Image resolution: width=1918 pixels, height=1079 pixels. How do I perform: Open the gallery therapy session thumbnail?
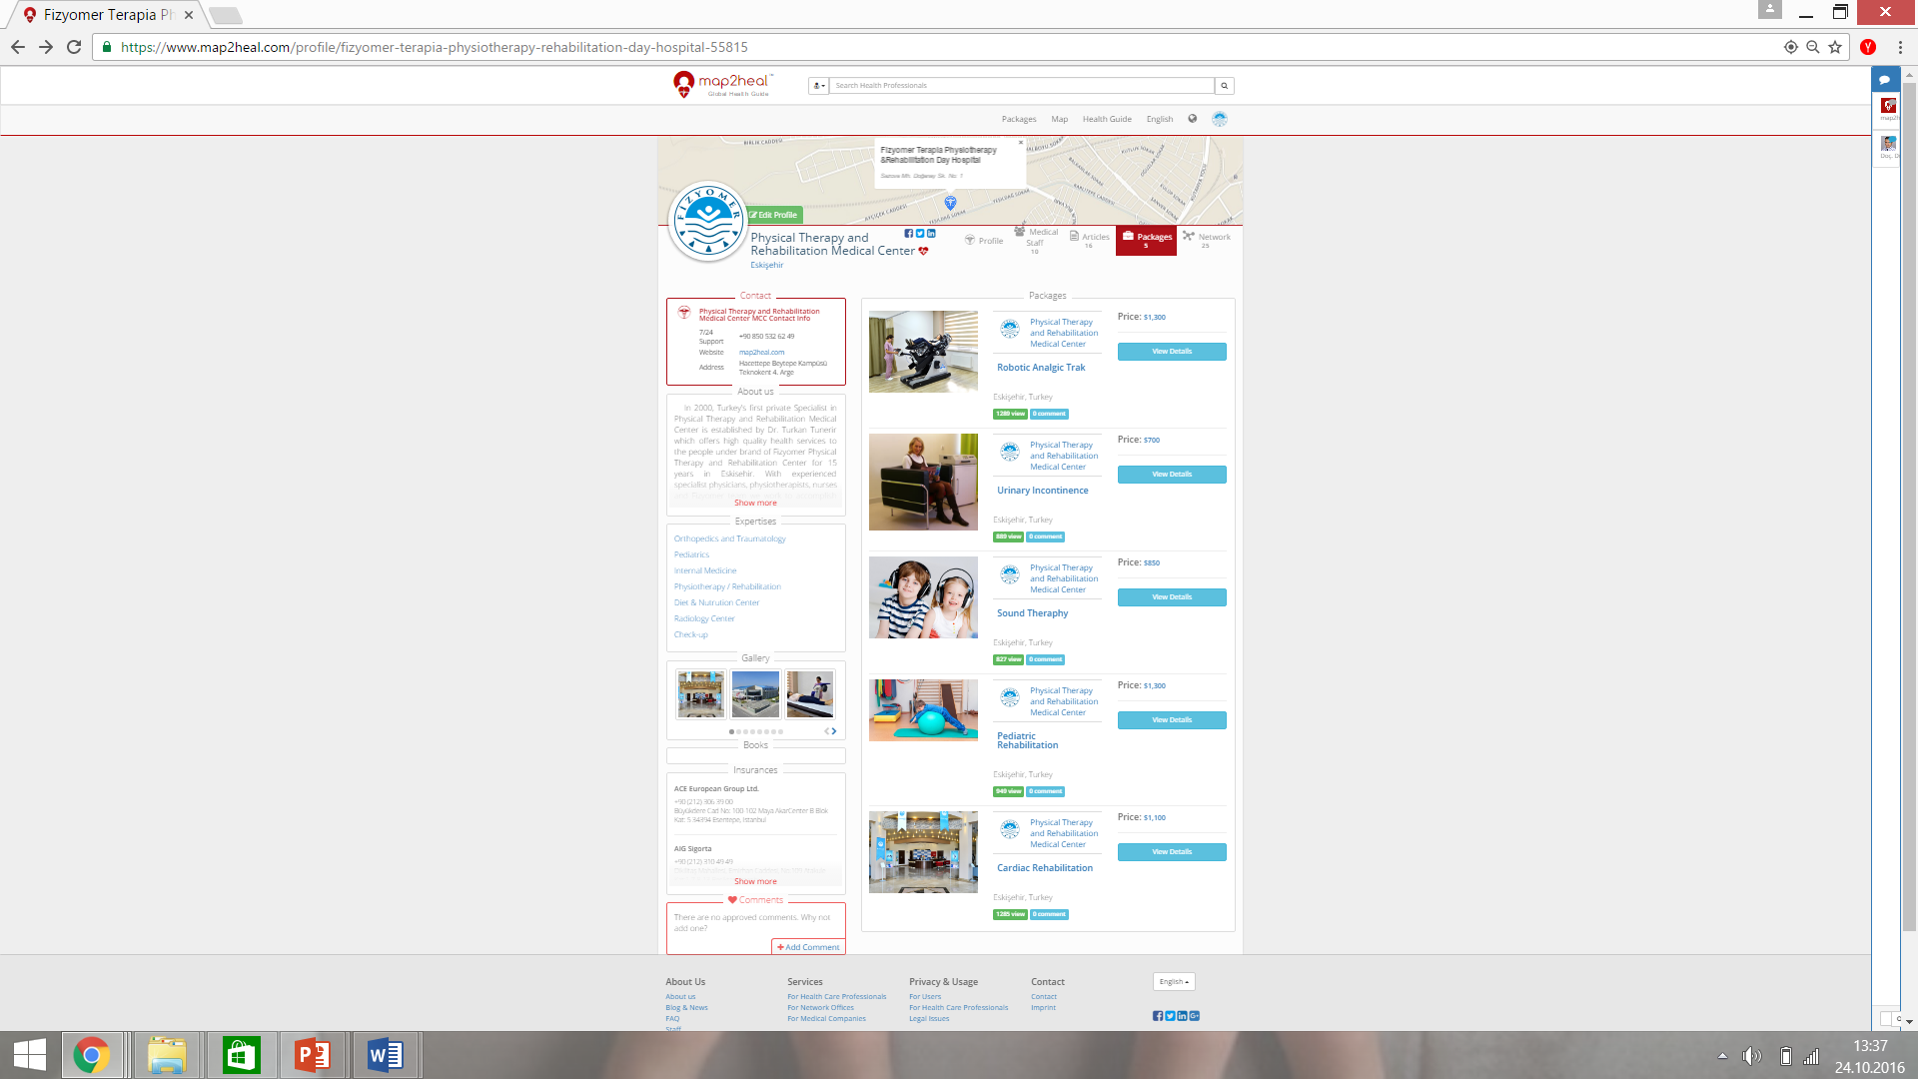810,694
